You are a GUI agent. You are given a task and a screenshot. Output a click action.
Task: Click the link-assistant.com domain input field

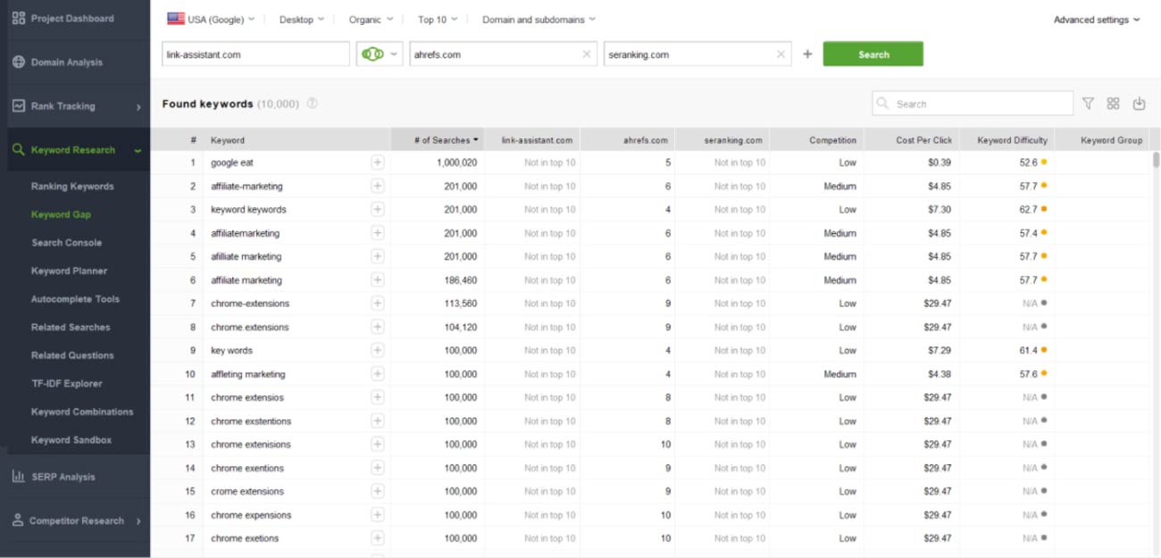[255, 54]
